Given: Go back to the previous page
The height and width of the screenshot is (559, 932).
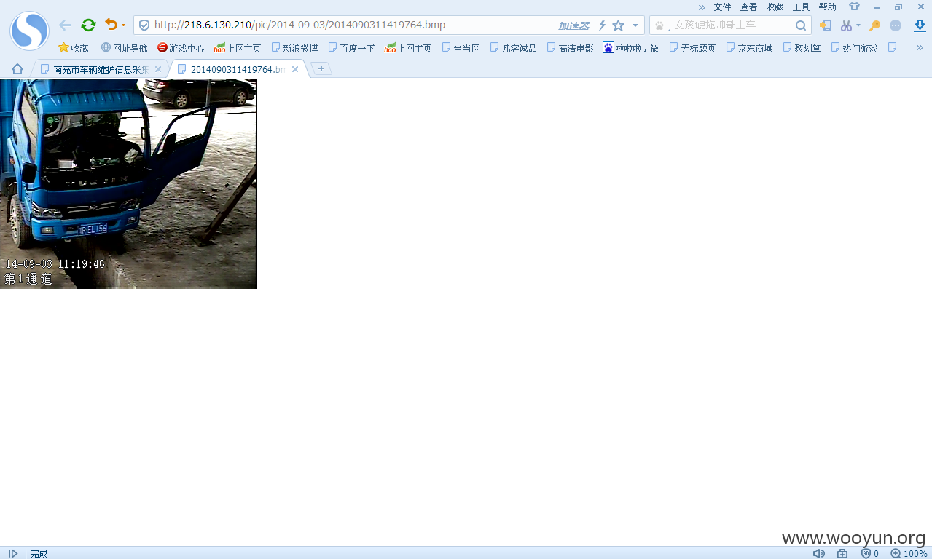Looking at the screenshot, I should [66, 25].
